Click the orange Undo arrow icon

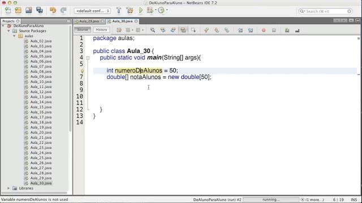53,10
